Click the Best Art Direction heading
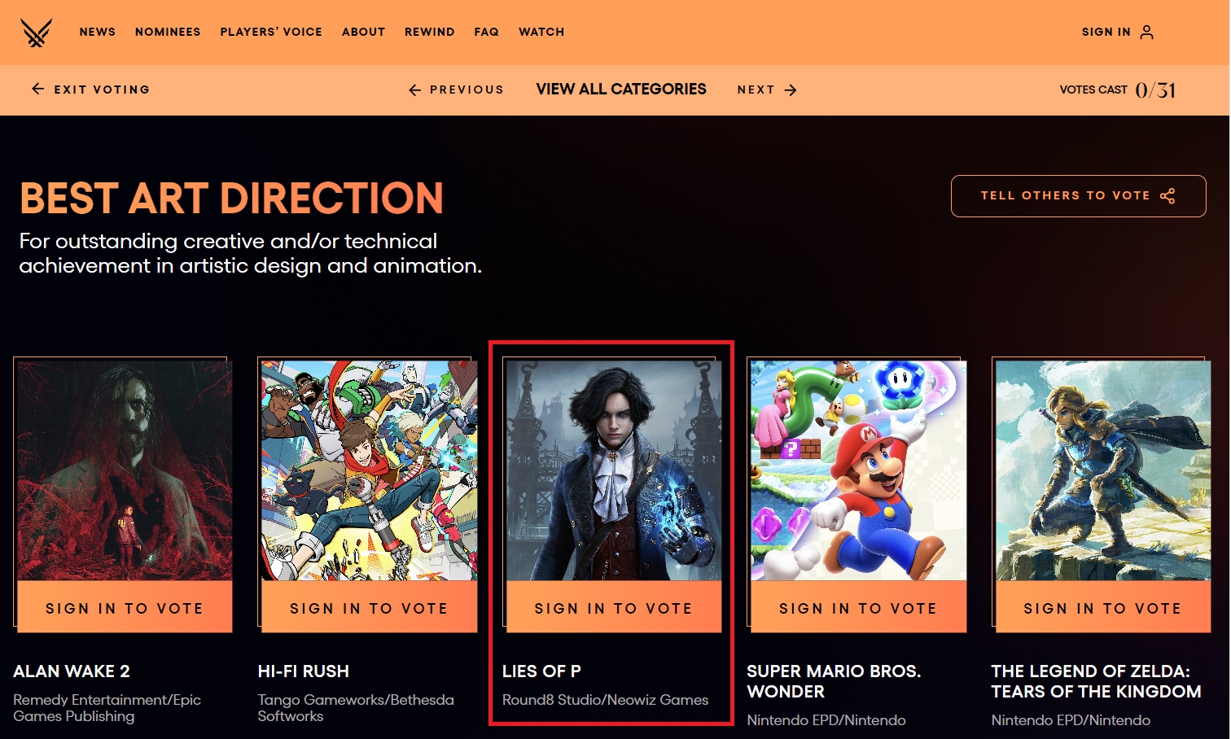 231,198
